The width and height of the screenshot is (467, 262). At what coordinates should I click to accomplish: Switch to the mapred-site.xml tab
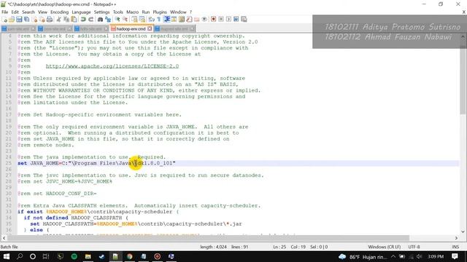(x=174, y=29)
